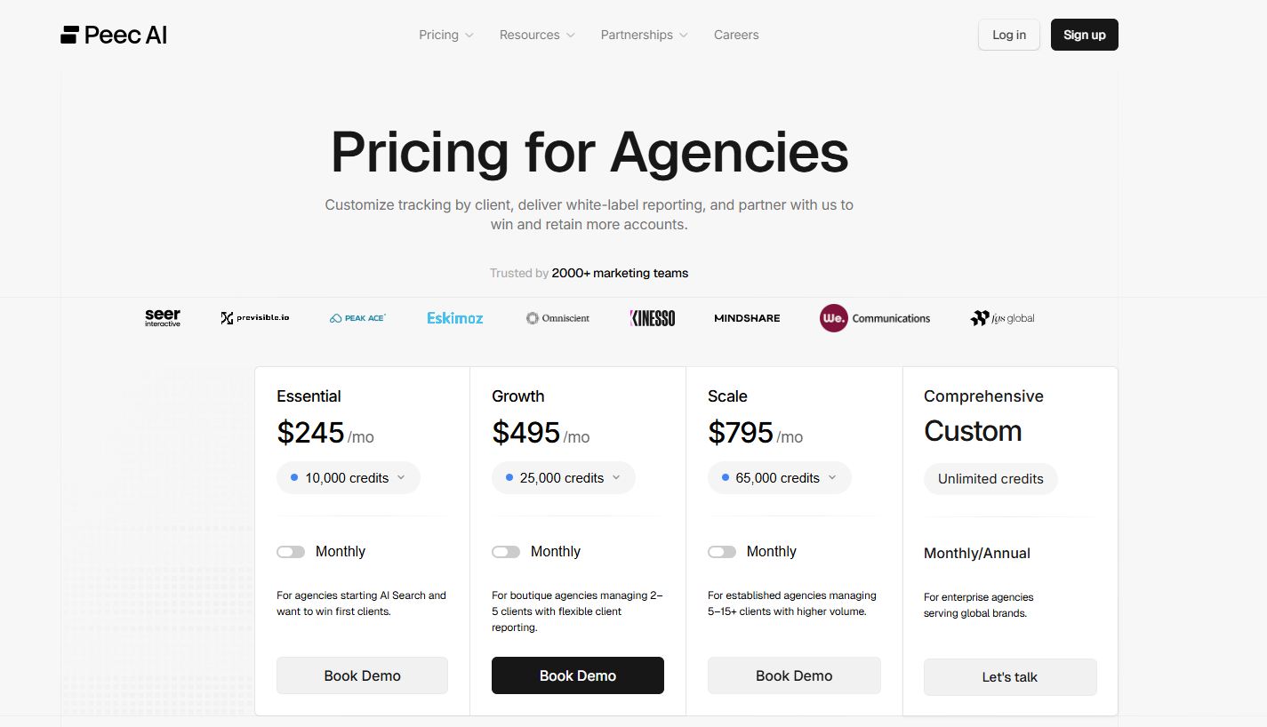The width and height of the screenshot is (1267, 727).
Task: Book a demo for the Growth plan
Action: [x=578, y=675]
